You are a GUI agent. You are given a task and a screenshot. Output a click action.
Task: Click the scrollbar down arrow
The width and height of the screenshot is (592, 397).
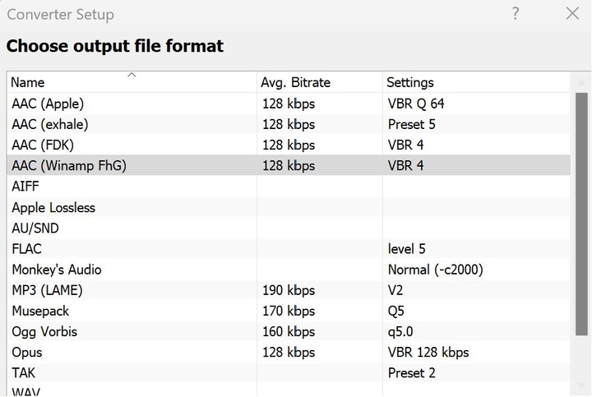pyautogui.click(x=581, y=385)
